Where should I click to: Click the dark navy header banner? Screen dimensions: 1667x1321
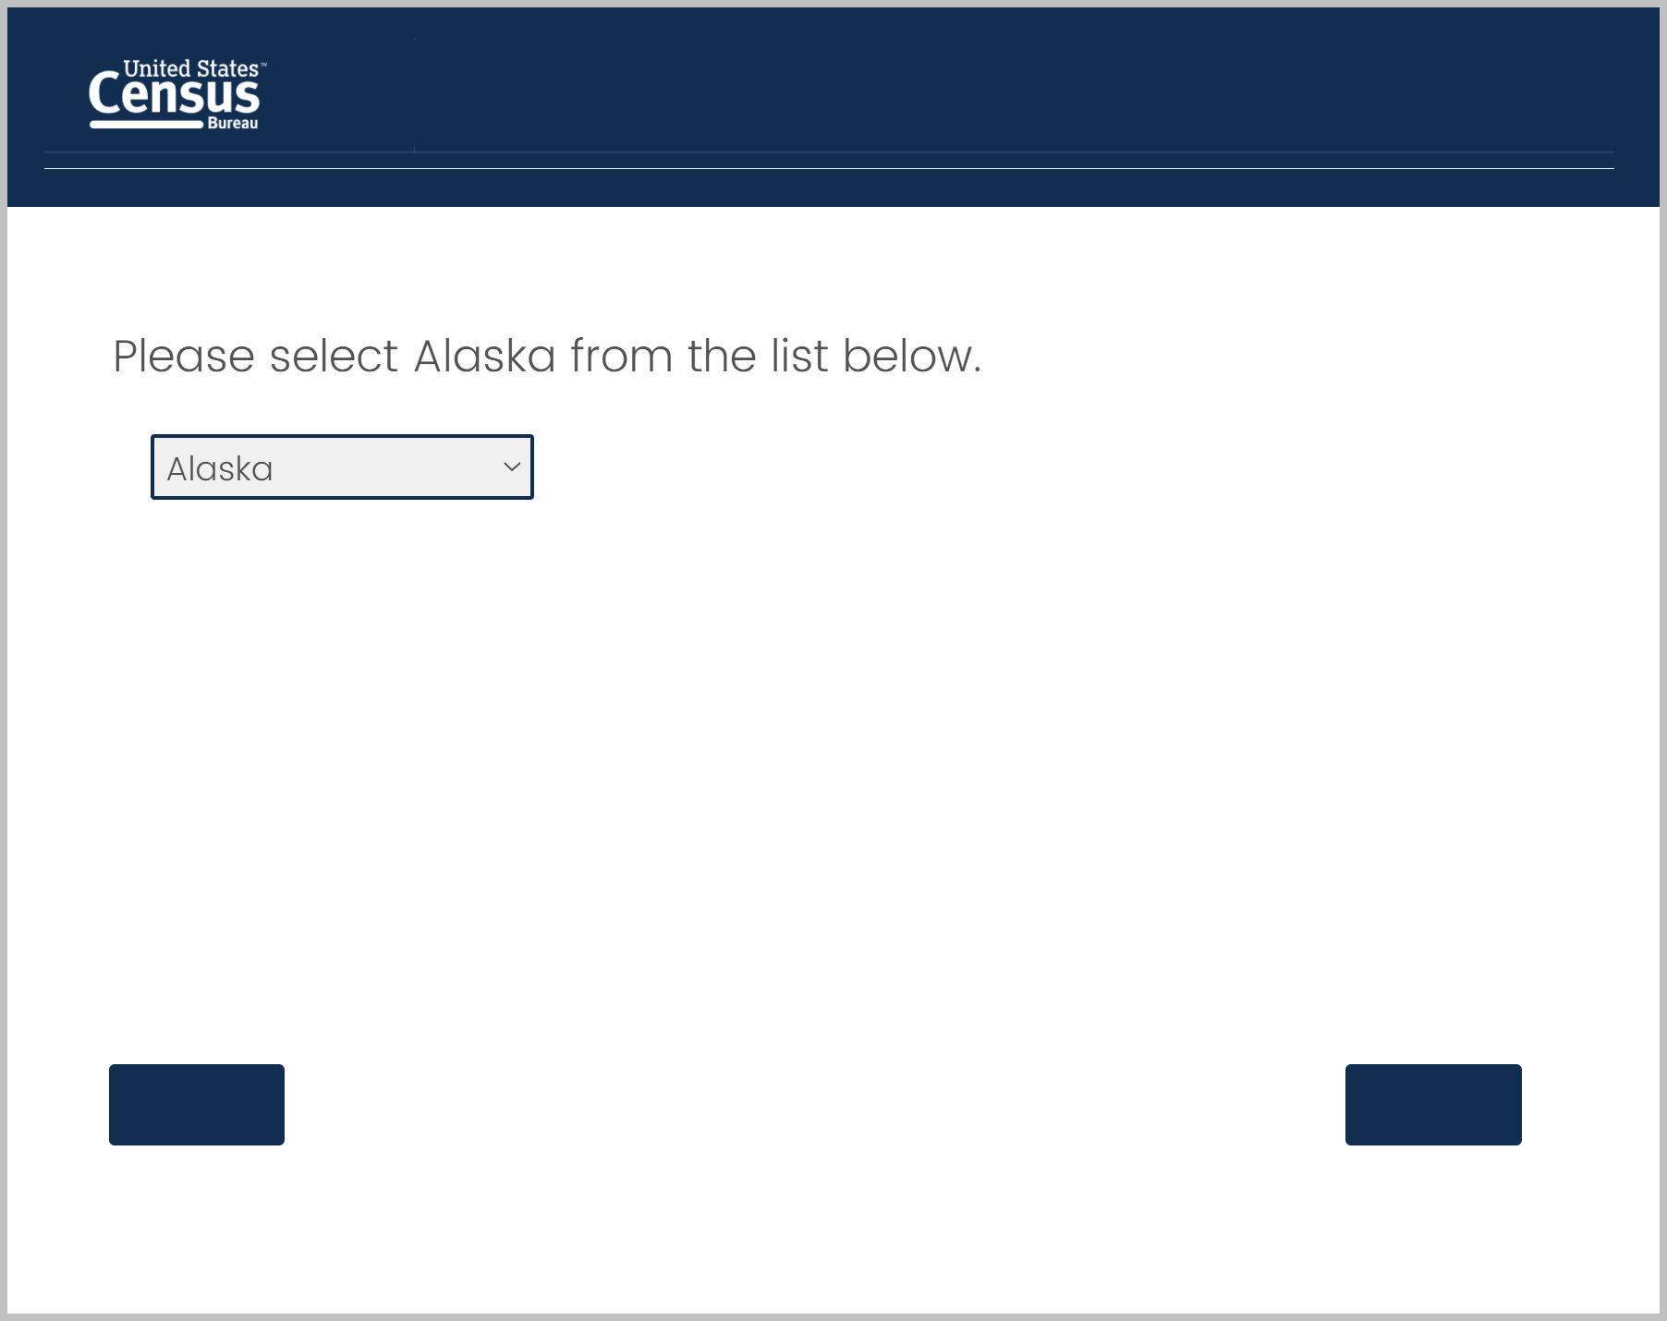924,92
